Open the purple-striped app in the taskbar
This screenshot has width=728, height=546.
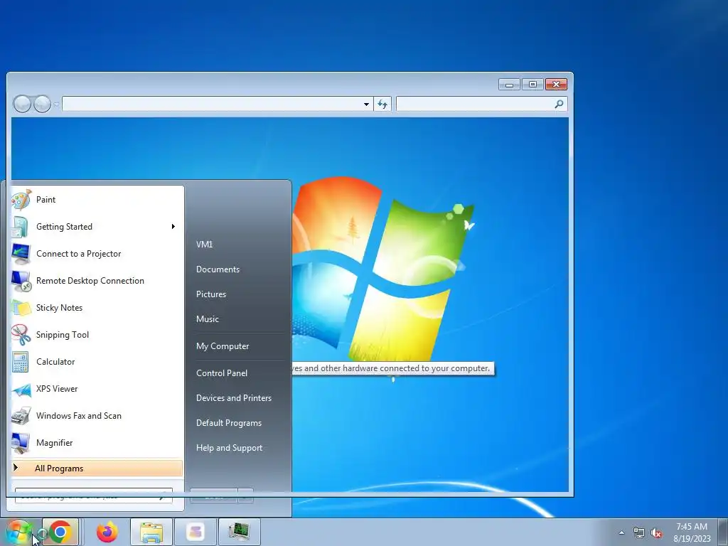tap(196, 532)
